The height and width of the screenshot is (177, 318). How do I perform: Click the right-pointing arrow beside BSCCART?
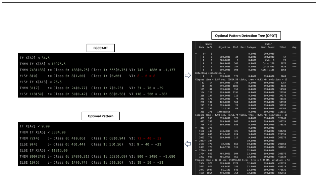point(188,75)
